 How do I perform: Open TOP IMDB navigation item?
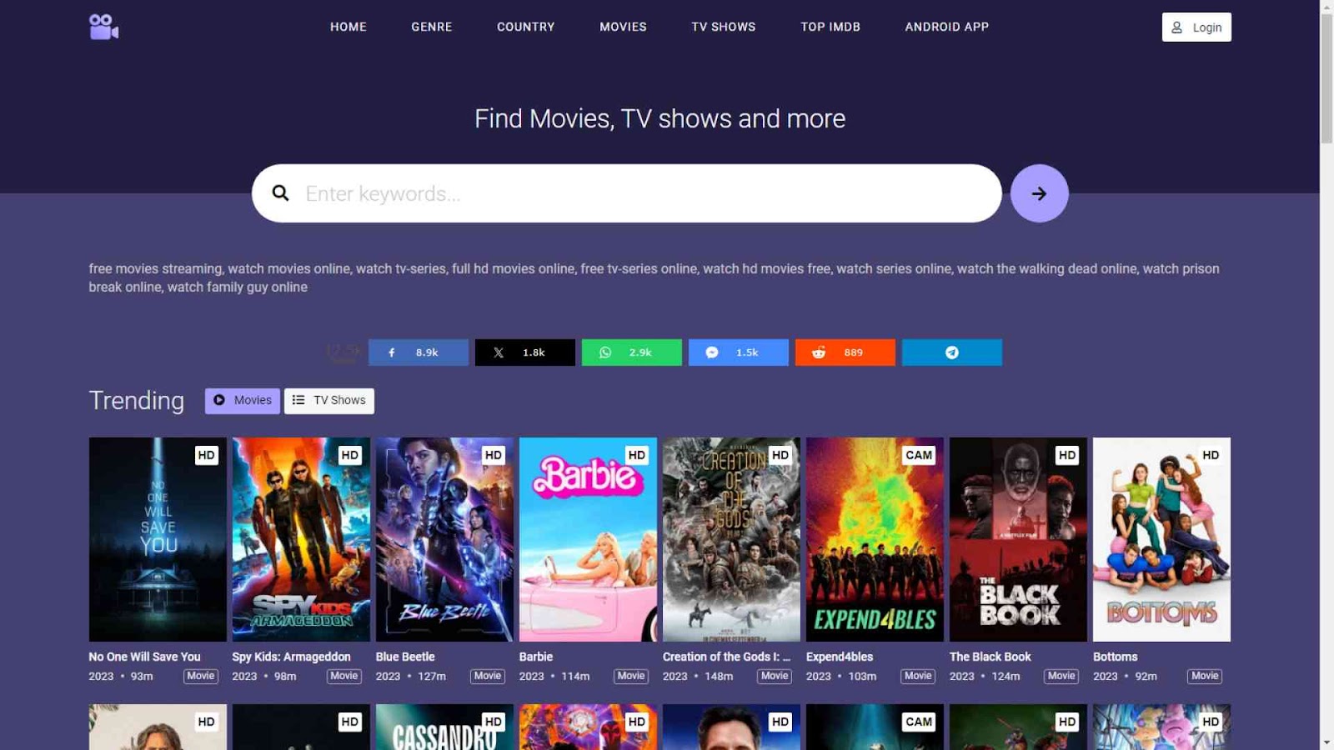(830, 27)
